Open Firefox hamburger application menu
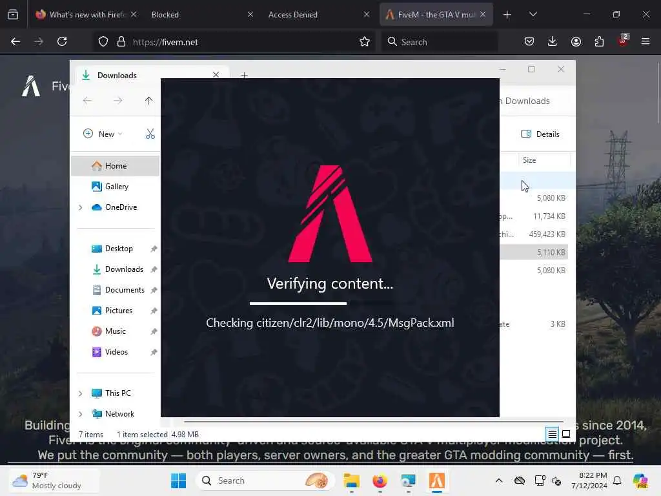 [646, 42]
